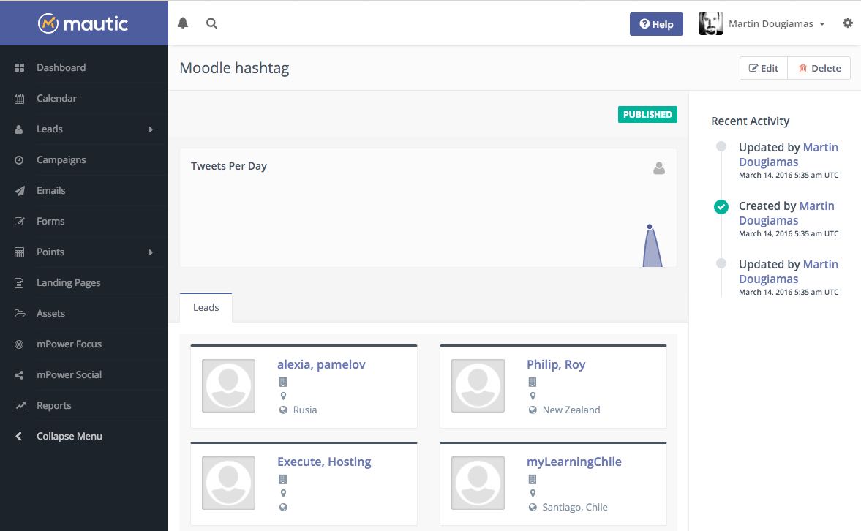Image resolution: width=861 pixels, height=531 pixels.
Task: Click the data point on Tweets chart
Action: tap(650, 226)
